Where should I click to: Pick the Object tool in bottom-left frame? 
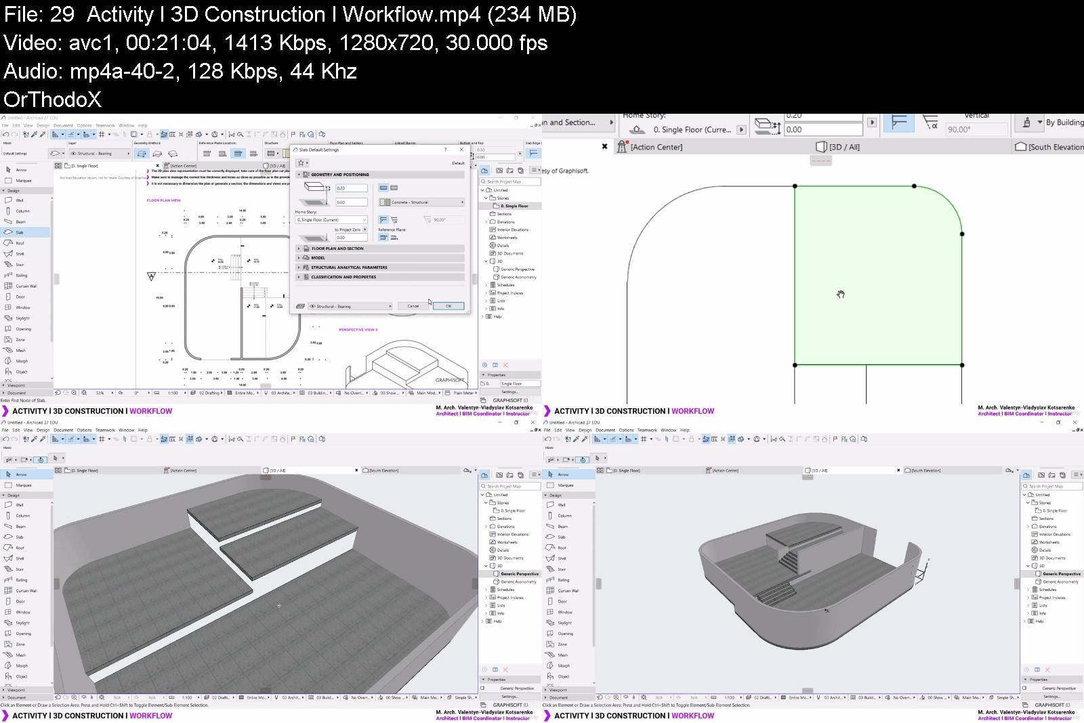[22, 676]
